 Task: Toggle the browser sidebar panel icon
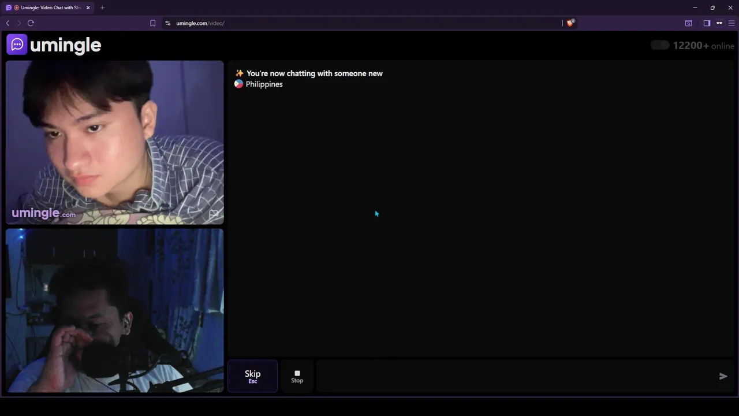coord(707,23)
